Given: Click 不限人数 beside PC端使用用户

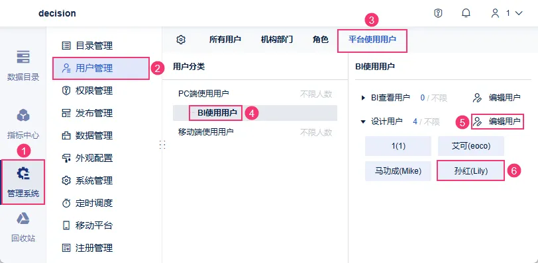Looking at the screenshot, I should pos(316,94).
